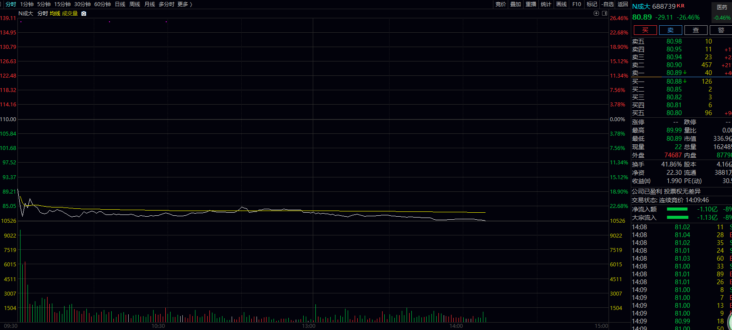Select the 卖四 price 80.95
The width and height of the screenshot is (732, 330).
click(x=674, y=49)
